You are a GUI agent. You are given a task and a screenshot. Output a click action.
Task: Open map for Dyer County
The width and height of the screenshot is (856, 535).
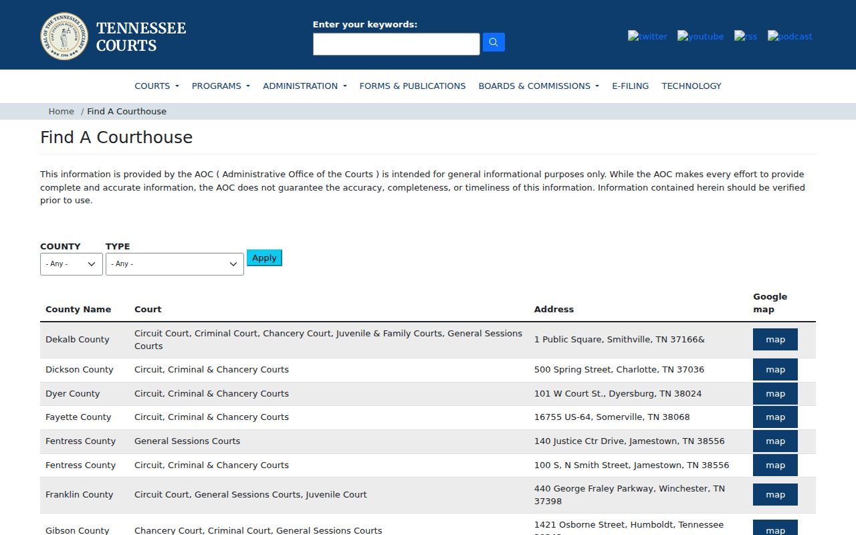pyautogui.click(x=775, y=394)
